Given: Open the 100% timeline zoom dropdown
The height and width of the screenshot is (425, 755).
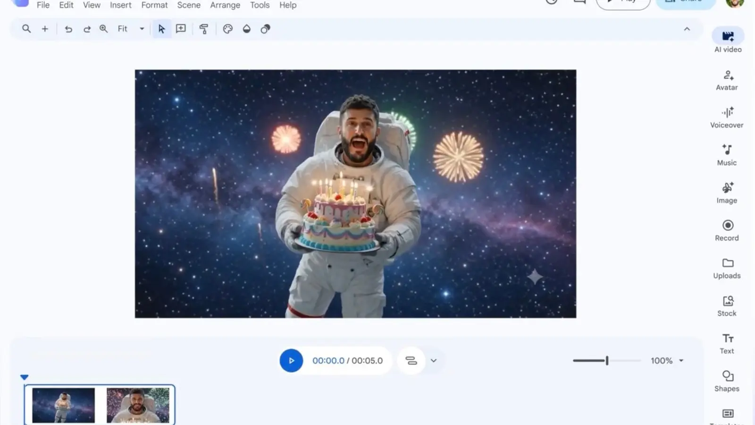Looking at the screenshot, I should [667, 361].
